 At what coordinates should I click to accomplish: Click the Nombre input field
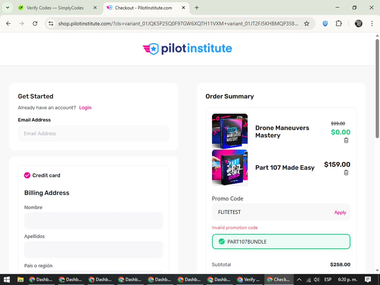(93, 220)
